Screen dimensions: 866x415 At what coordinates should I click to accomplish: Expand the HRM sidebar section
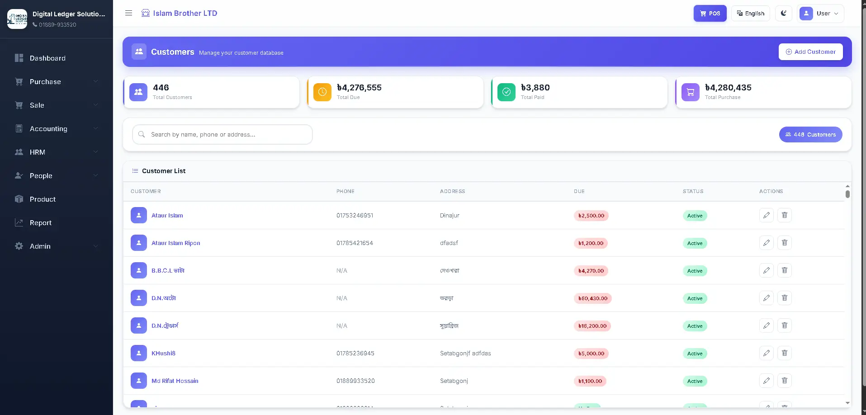click(57, 152)
